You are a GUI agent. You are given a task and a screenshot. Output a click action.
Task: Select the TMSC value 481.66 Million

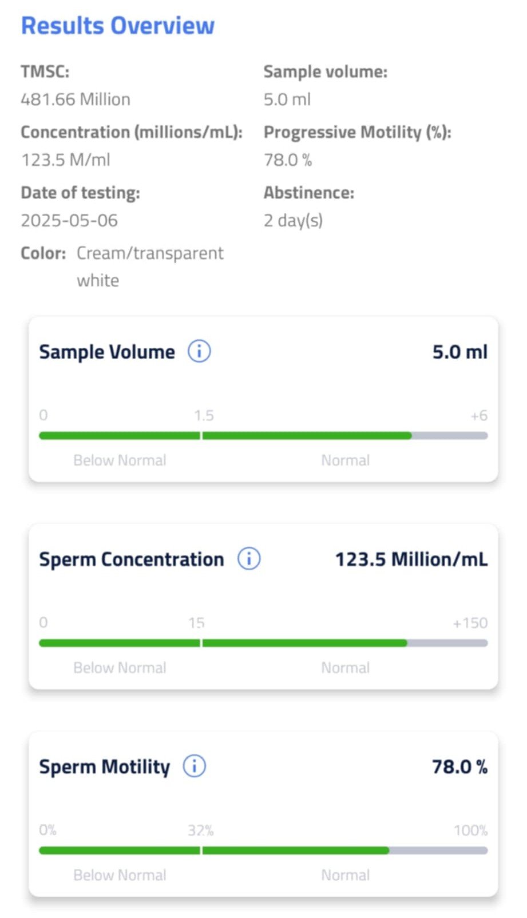pos(76,100)
